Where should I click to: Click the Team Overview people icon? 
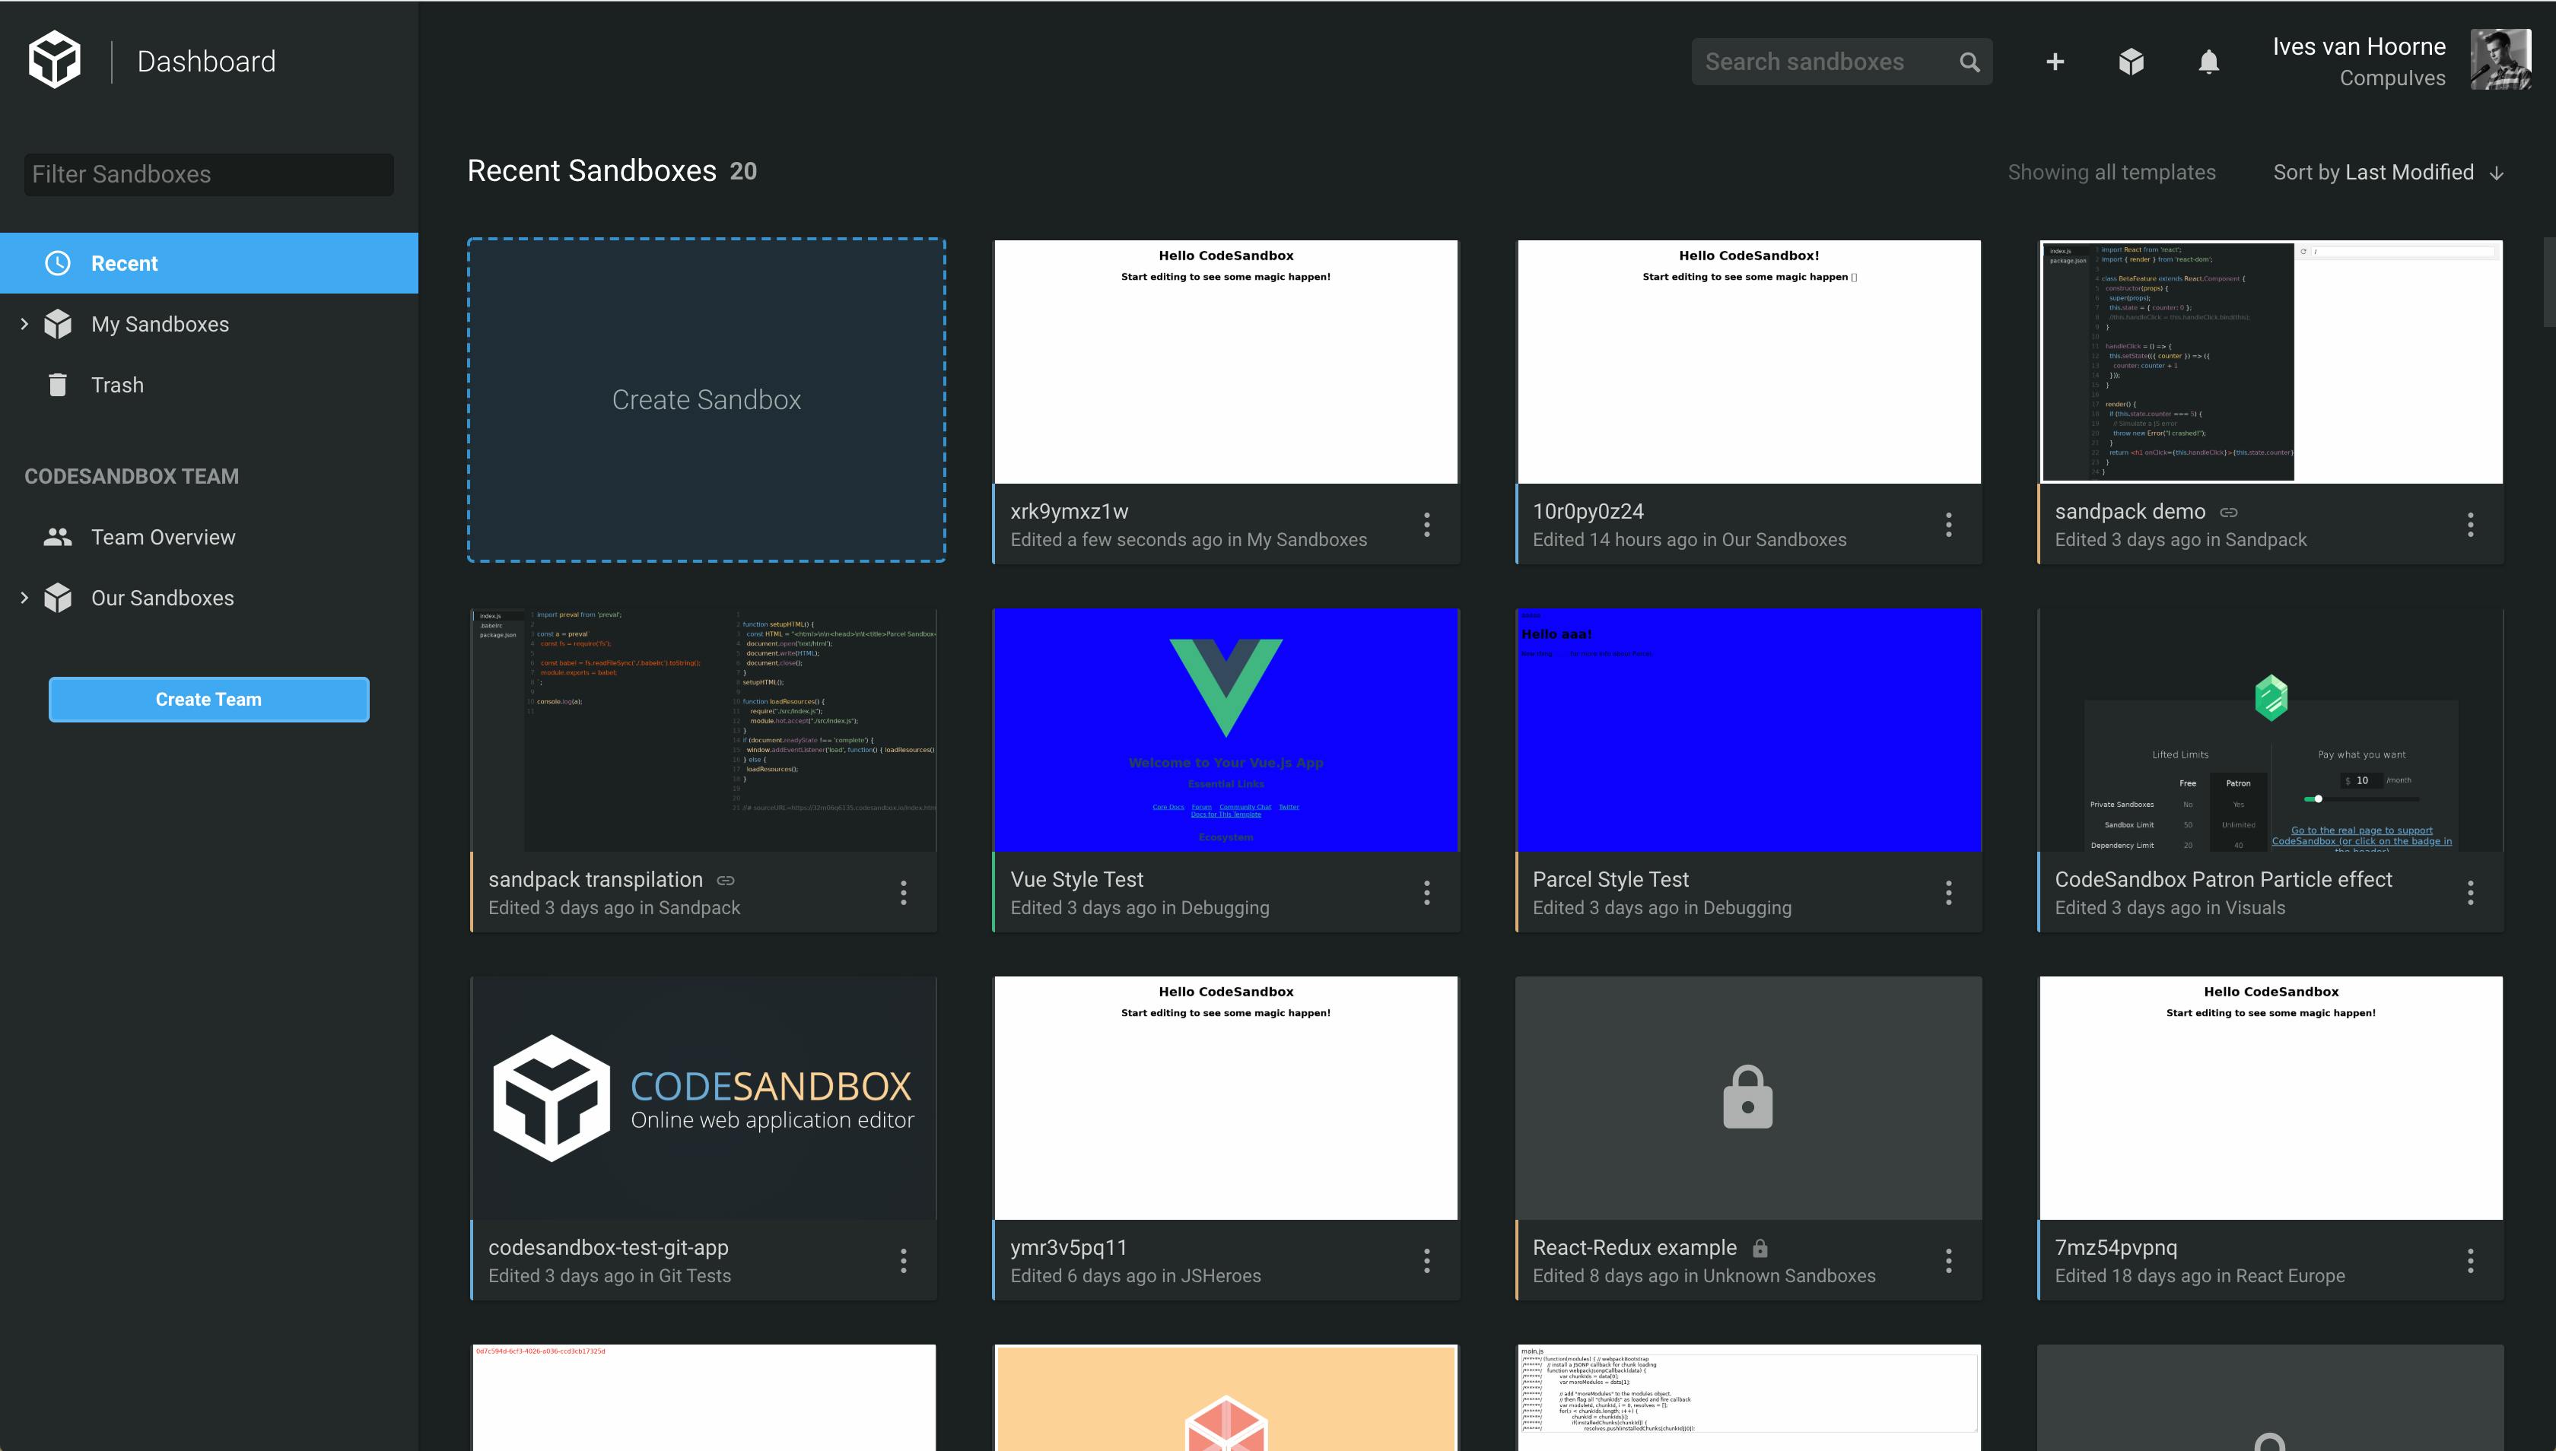click(x=58, y=537)
